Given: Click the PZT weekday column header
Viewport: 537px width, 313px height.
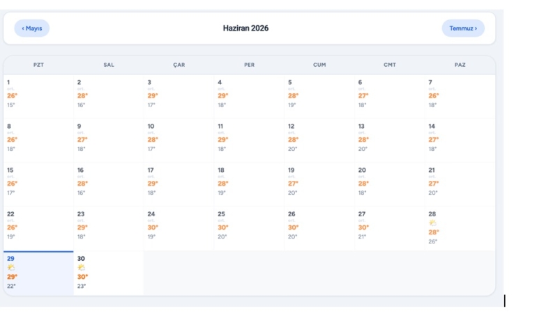Looking at the screenshot, I should pos(38,65).
